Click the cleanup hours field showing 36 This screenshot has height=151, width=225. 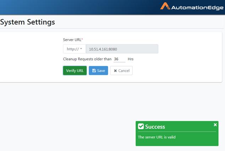click(119, 59)
